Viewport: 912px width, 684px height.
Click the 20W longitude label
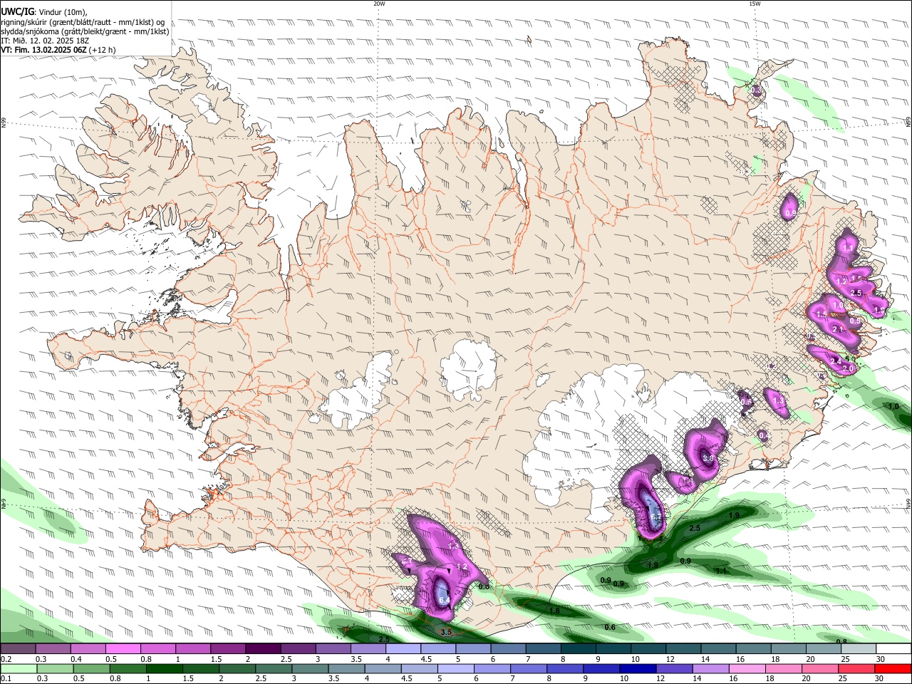(379, 4)
